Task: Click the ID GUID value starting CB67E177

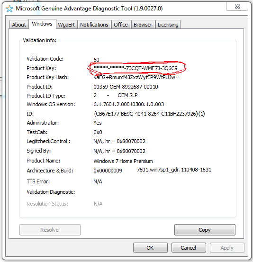Action: point(149,114)
